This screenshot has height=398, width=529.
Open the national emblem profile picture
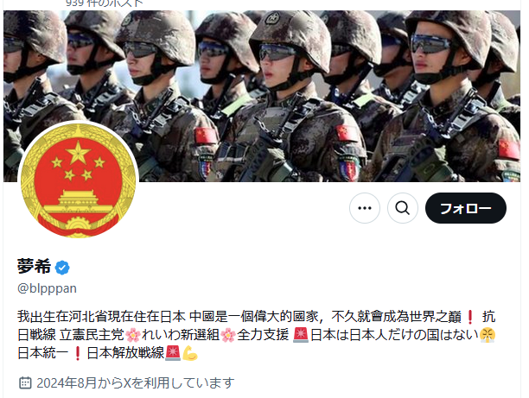pyautogui.click(x=79, y=180)
